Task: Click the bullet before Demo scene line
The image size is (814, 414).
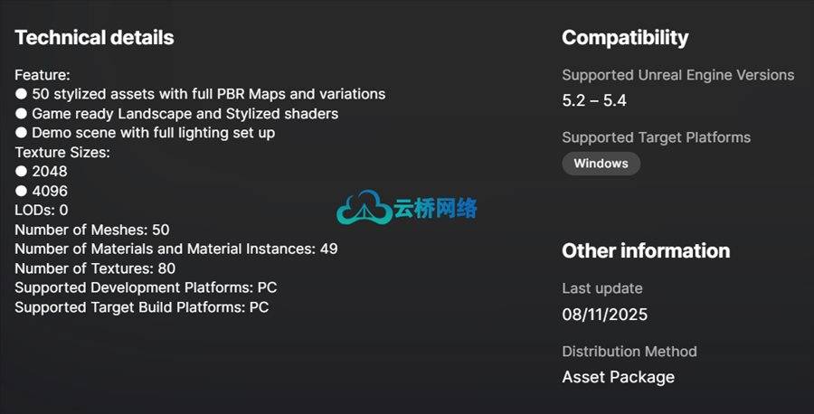Action: [x=21, y=132]
